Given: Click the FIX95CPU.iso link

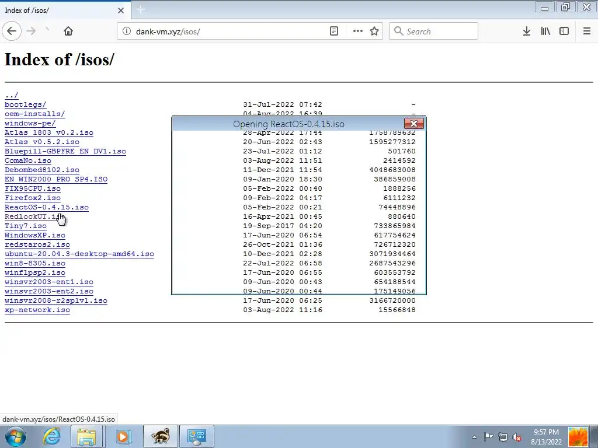Looking at the screenshot, I should pyautogui.click(x=33, y=188).
